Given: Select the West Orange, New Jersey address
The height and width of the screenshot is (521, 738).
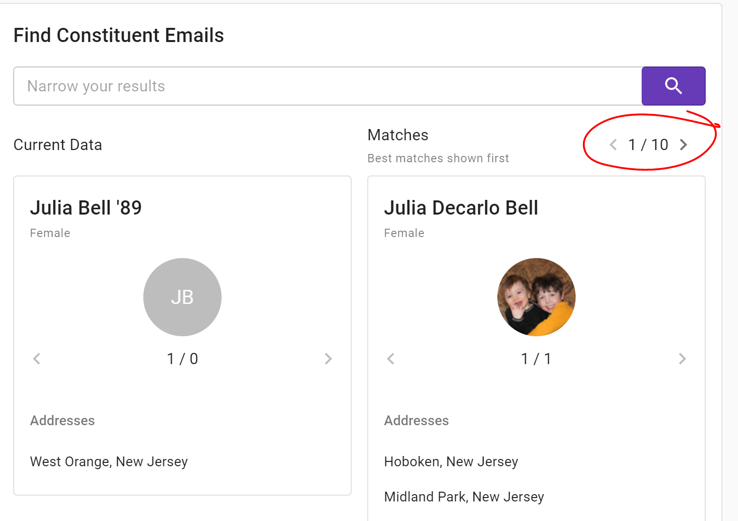Looking at the screenshot, I should (x=109, y=461).
